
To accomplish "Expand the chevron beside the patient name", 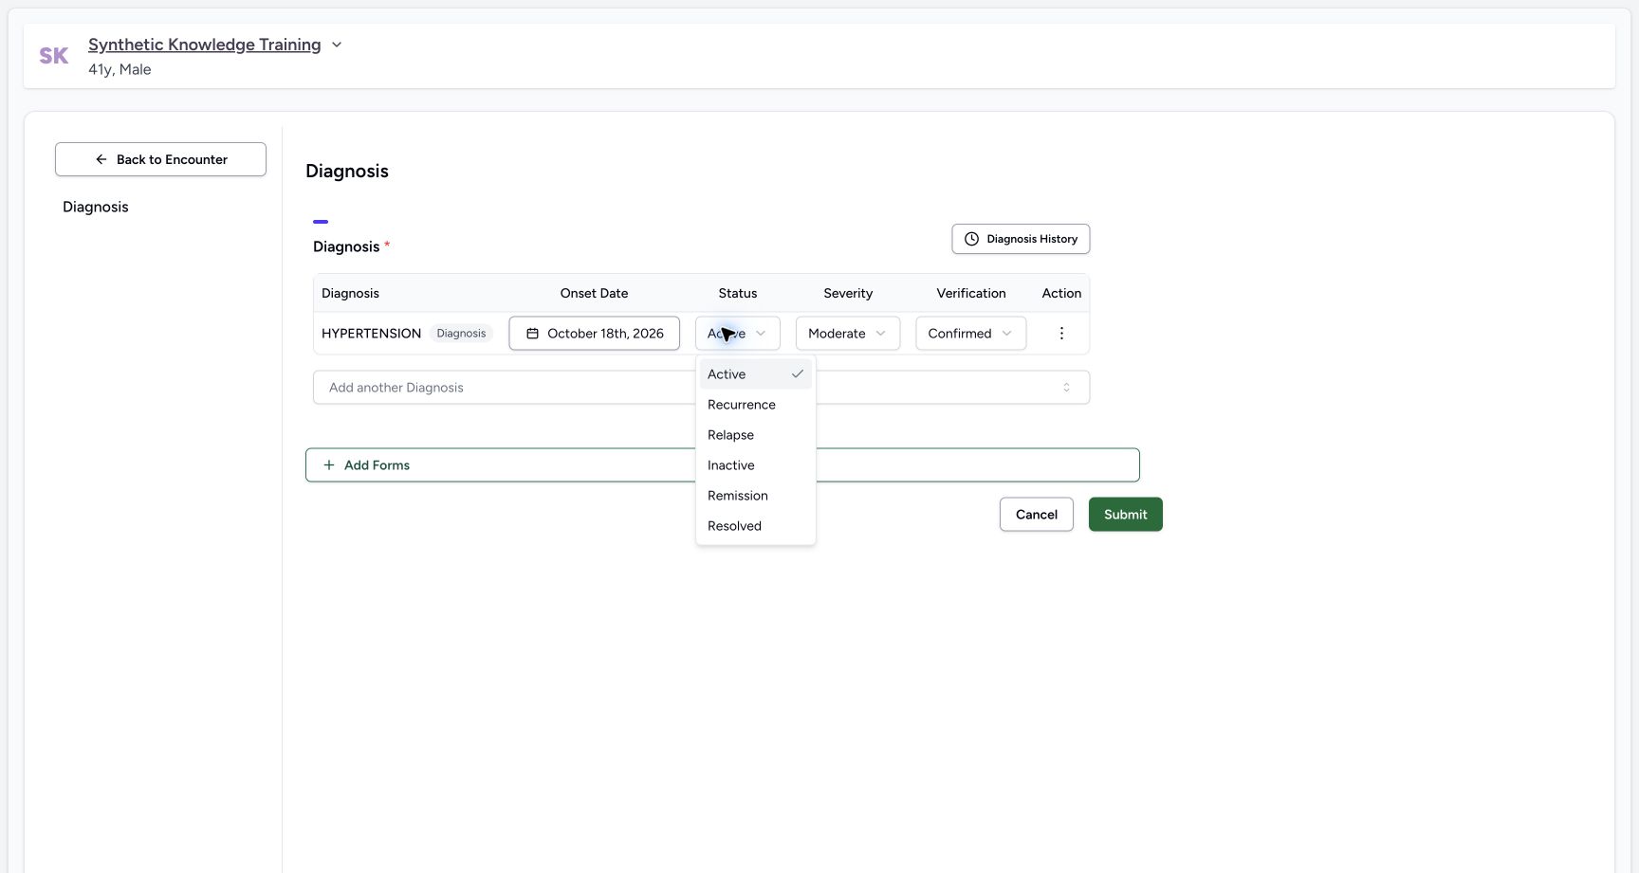I will (336, 45).
